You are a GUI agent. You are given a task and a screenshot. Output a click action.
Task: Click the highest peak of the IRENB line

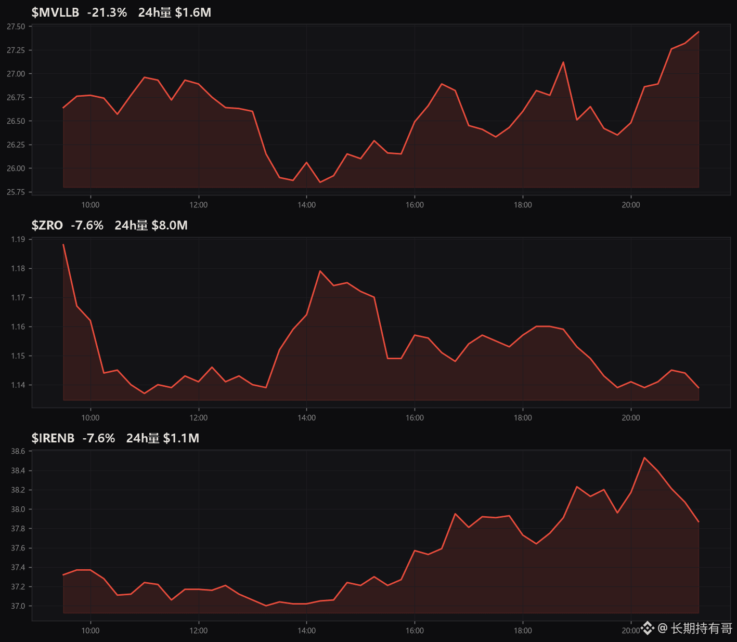[644, 457]
